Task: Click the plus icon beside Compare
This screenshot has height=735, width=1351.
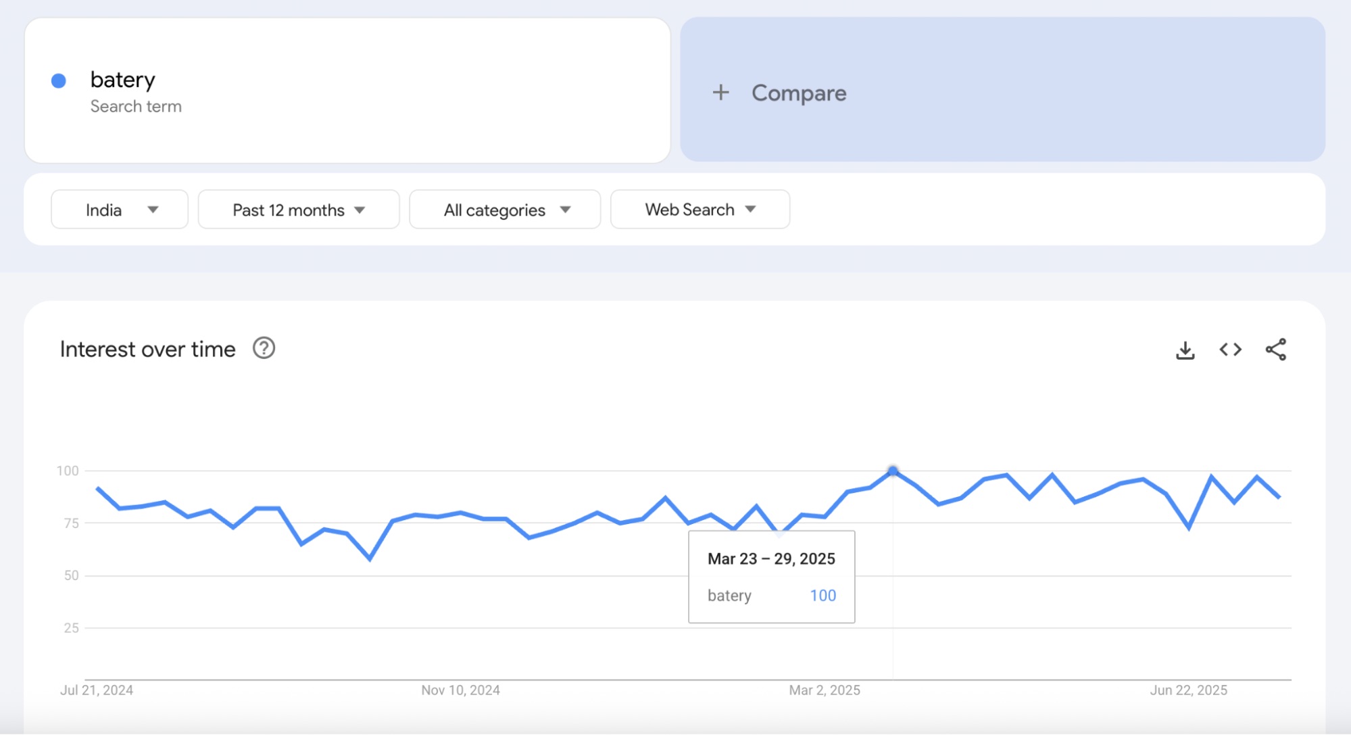Action: pos(720,93)
